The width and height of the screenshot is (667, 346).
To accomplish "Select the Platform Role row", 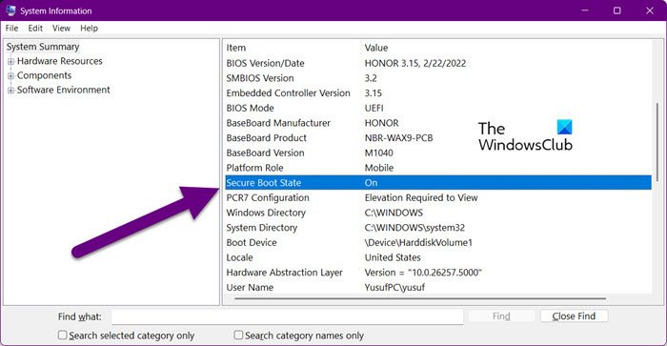I will (x=438, y=168).
